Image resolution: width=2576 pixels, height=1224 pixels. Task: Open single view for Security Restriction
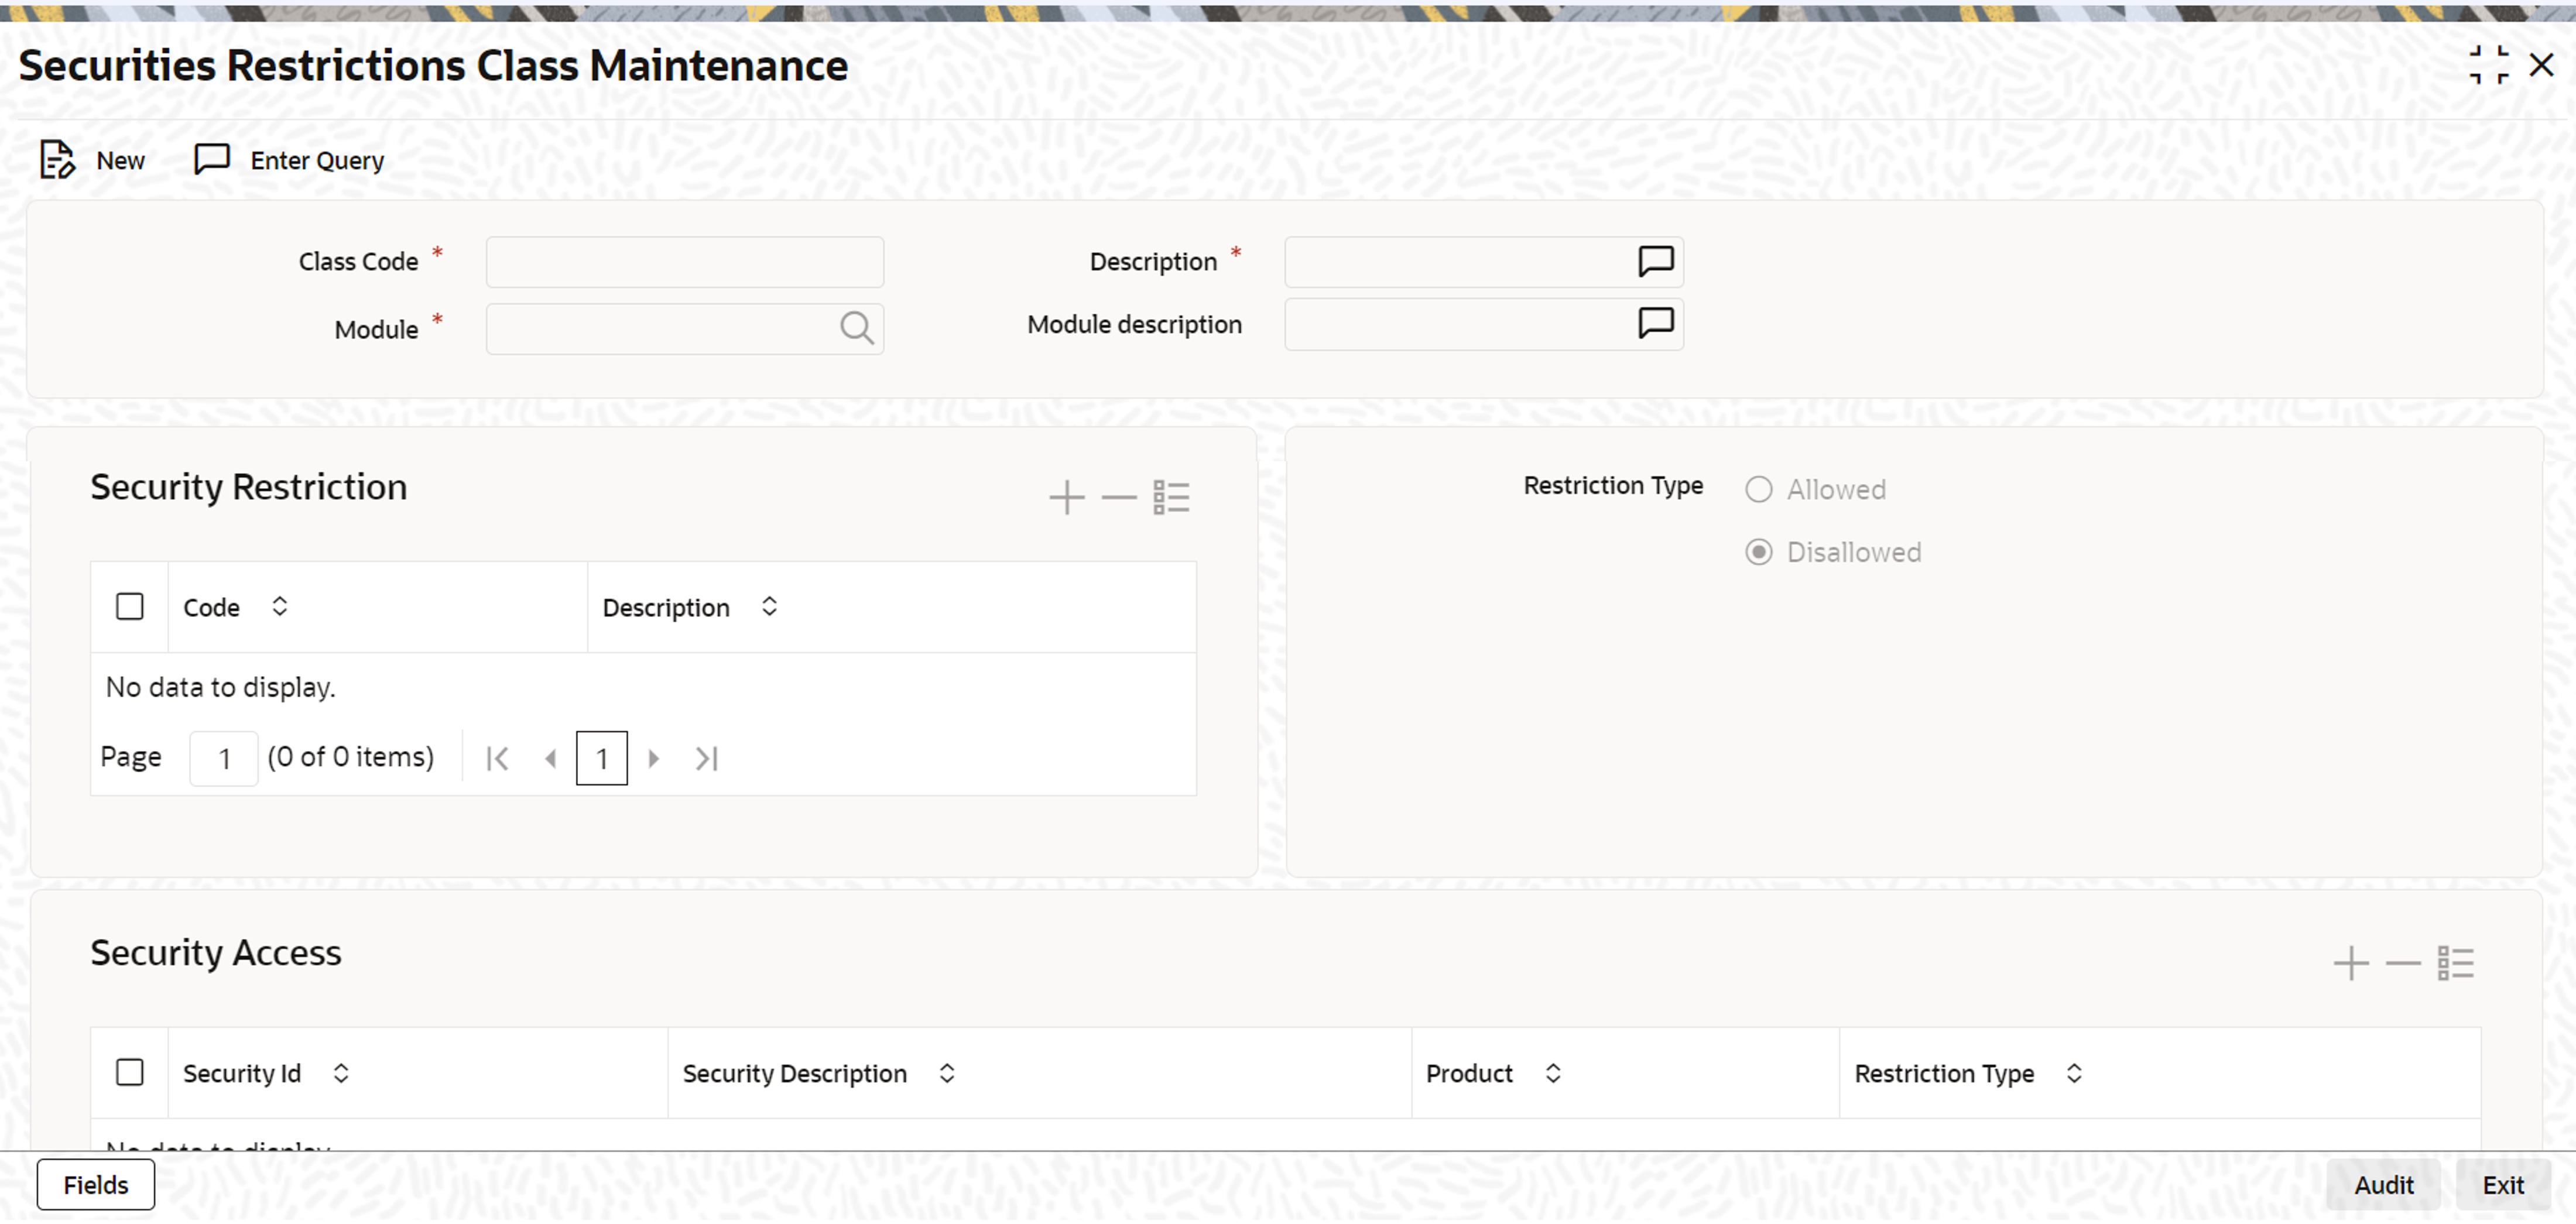(x=1171, y=497)
